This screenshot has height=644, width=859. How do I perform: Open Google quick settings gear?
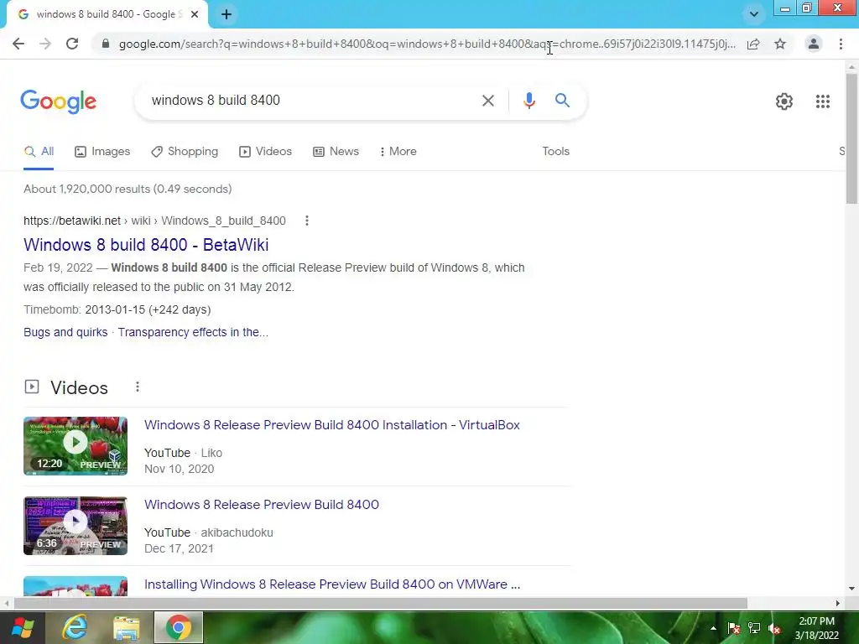(784, 101)
